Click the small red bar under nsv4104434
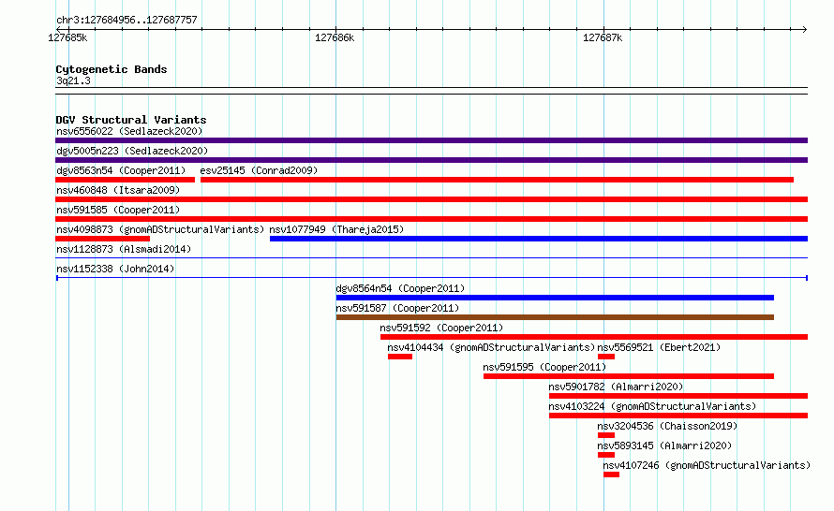834x511 pixels. click(400, 357)
